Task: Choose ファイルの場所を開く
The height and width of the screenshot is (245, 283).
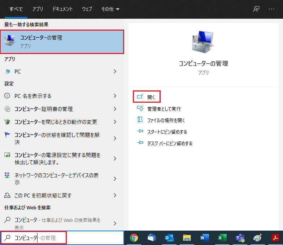Action: [166, 120]
